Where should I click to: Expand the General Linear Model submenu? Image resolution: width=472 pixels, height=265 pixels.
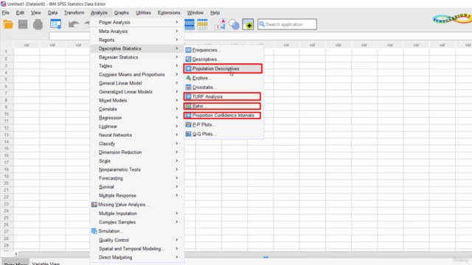pyautogui.click(x=137, y=83)
